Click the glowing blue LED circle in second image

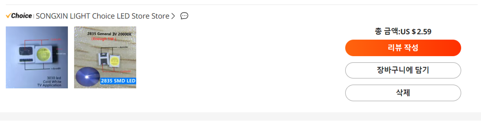(87, 77)
